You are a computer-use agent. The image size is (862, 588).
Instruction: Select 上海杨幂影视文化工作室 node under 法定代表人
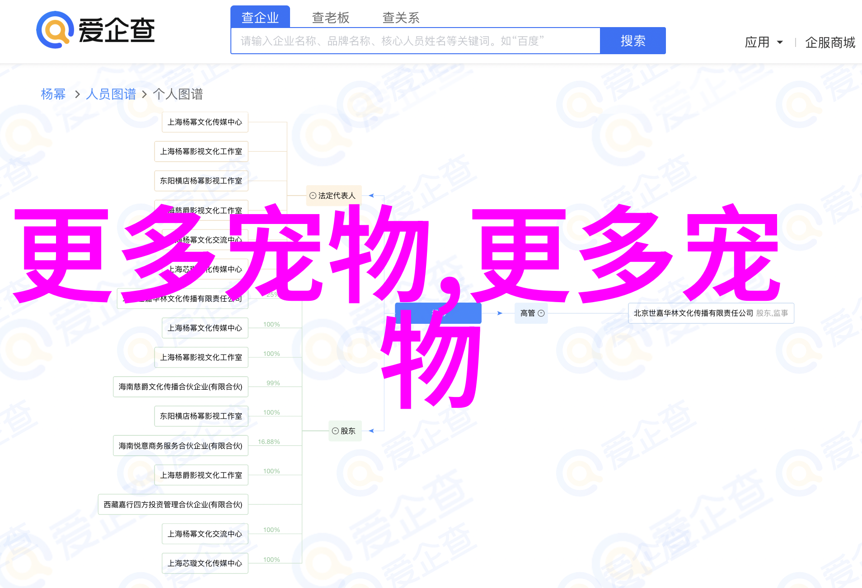click(x=201, y=151)
